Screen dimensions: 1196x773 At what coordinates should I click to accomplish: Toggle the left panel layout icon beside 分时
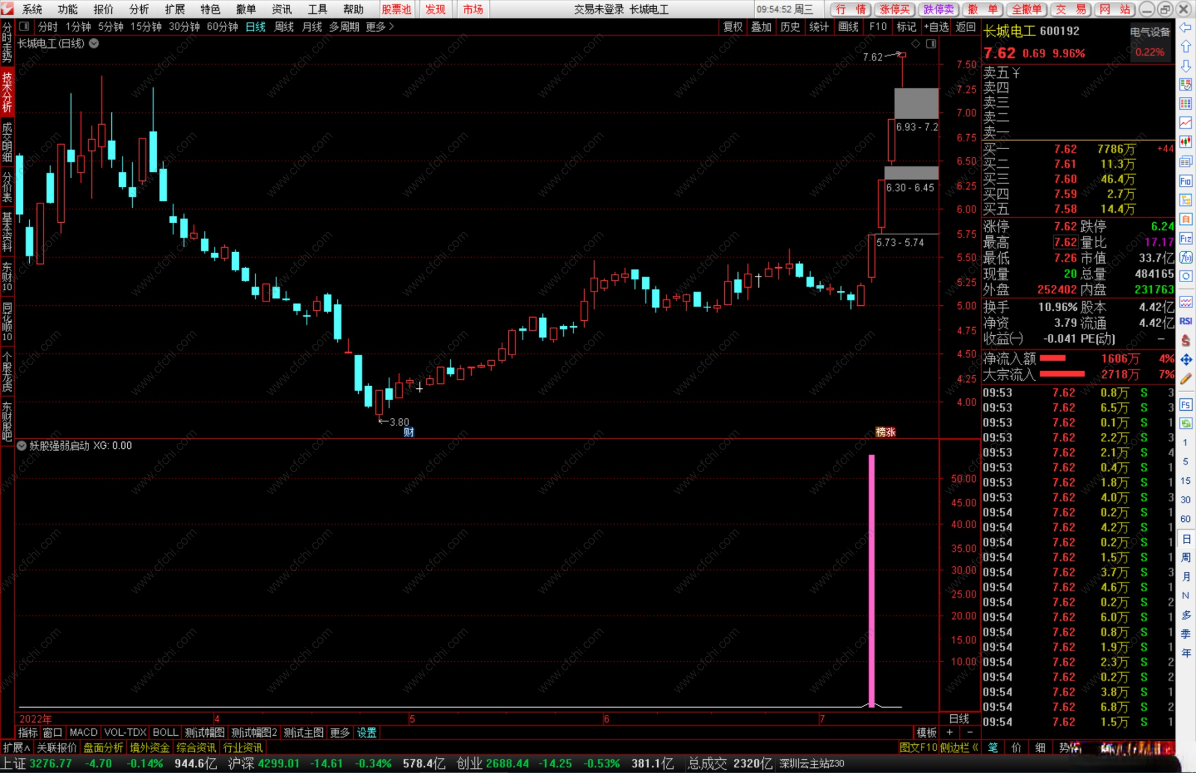[24, 27]
